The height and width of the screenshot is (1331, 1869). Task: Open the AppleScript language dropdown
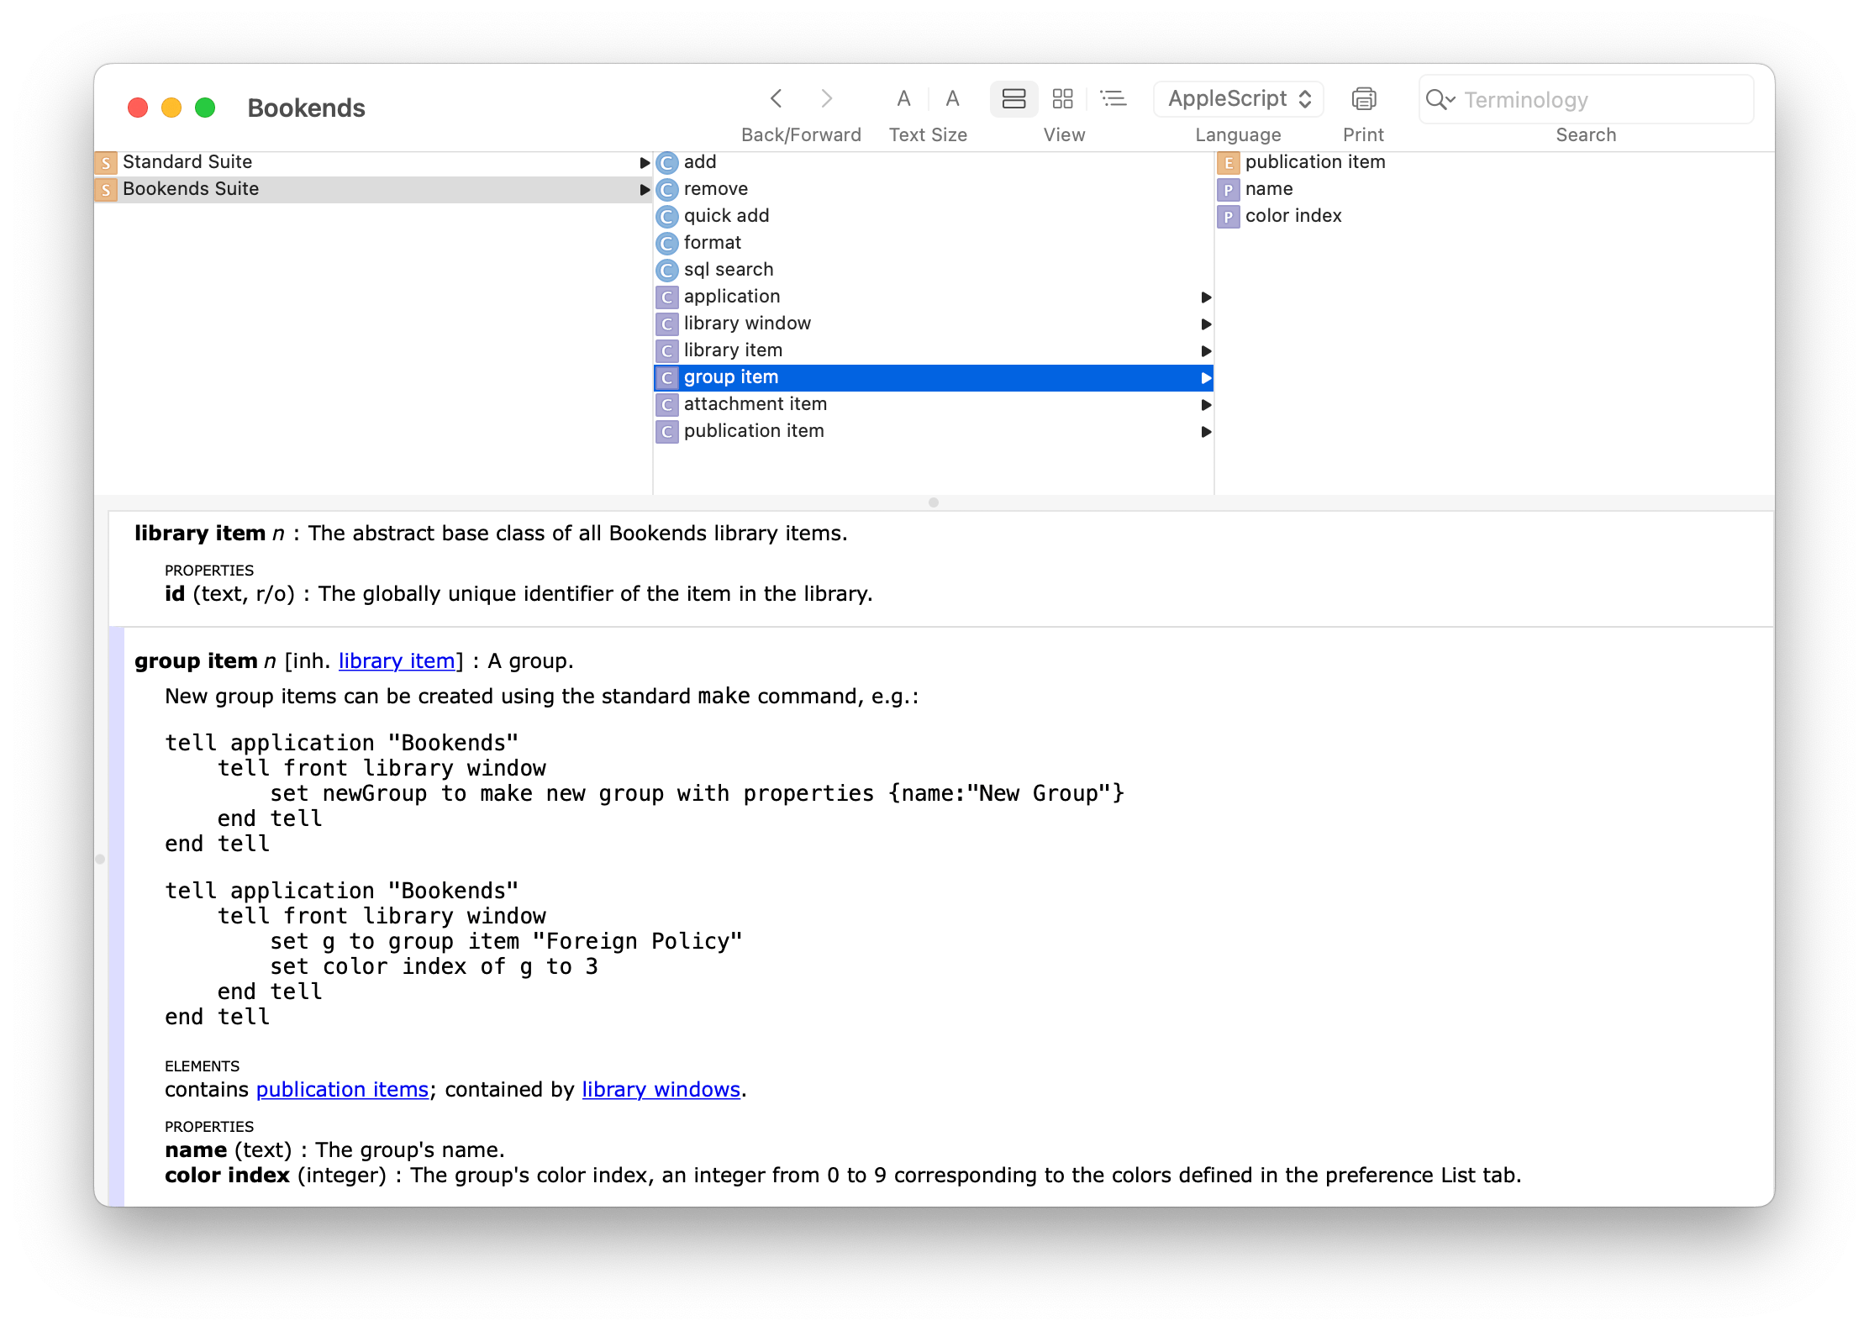point(1237,98)
